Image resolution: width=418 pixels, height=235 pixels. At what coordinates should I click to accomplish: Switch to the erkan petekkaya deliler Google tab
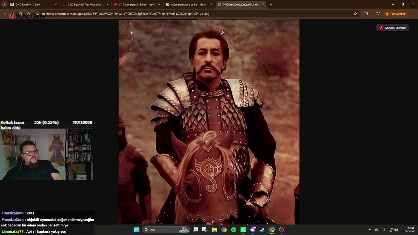189,5
